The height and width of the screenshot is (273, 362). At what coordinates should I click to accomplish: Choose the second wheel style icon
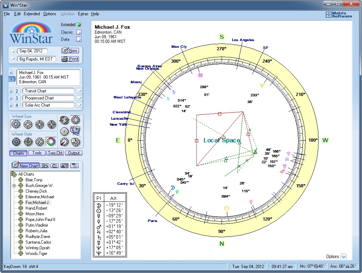point(28,142)
